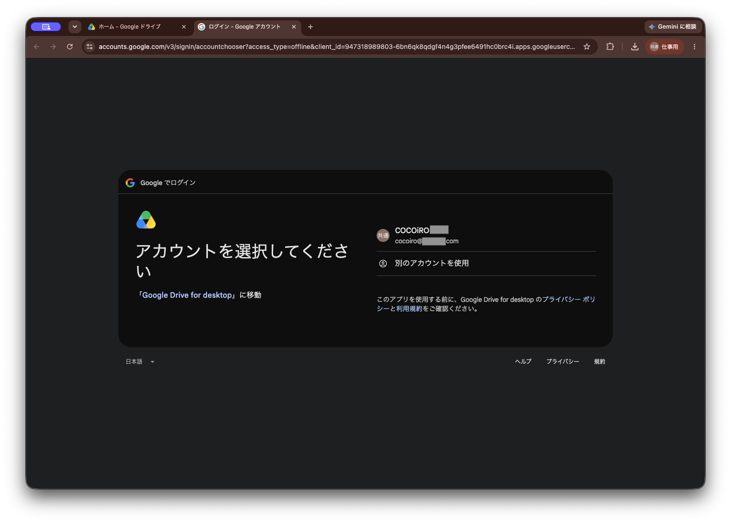Open the 日本語 language dropdown
Viewport: 731px width, 523px height.
140,362
